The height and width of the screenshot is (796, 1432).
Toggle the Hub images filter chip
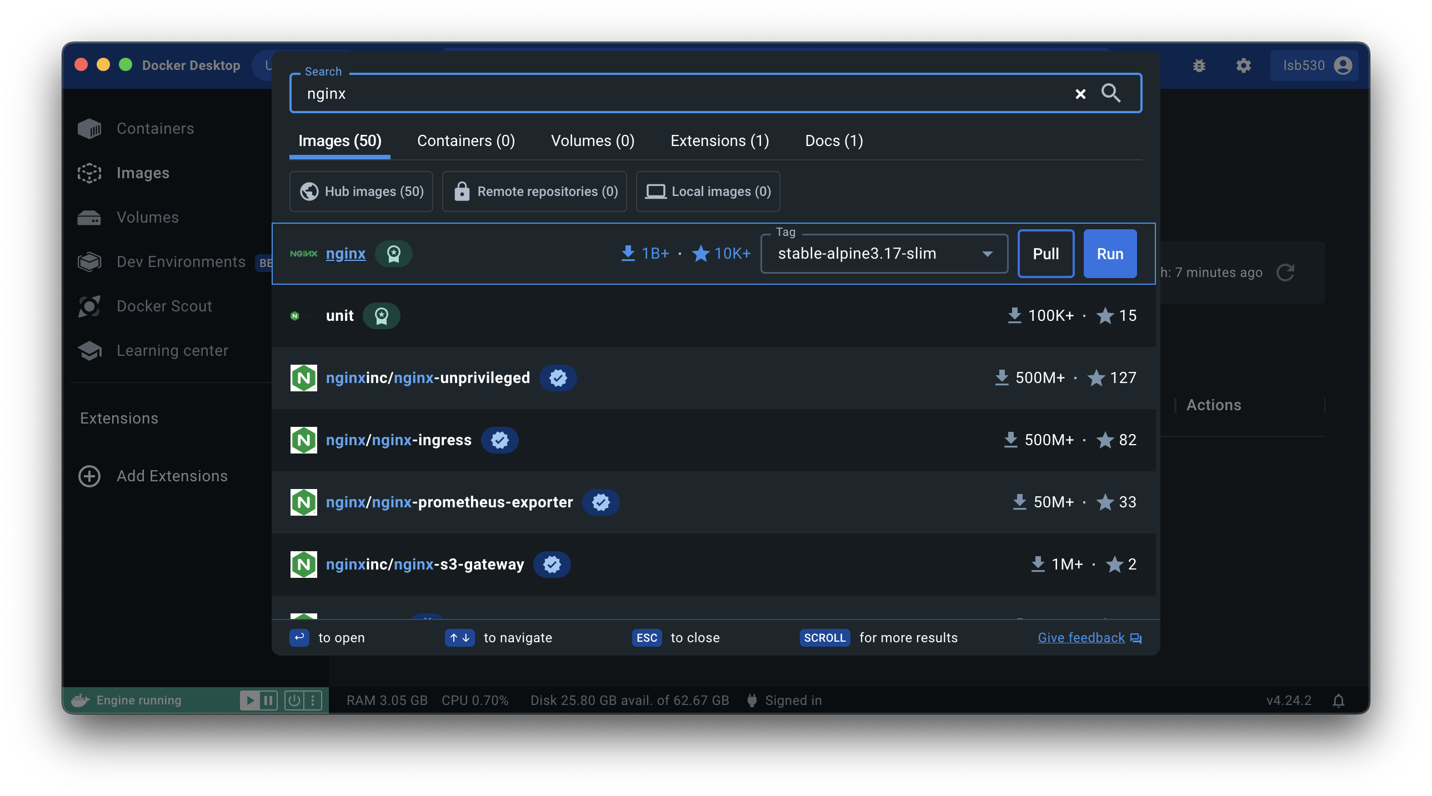(362, 192)
